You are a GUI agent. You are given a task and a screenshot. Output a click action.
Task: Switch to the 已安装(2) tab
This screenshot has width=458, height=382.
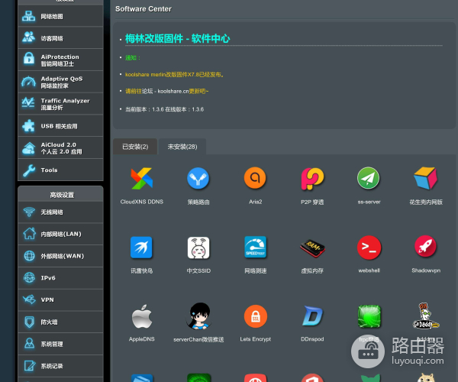click(135, 146)
